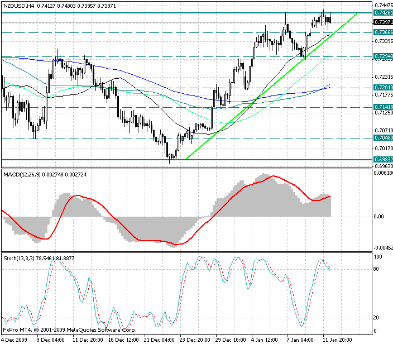393x344 pixels.
Task: Click the 0.72315 price scale value
Action: (384, 77)
